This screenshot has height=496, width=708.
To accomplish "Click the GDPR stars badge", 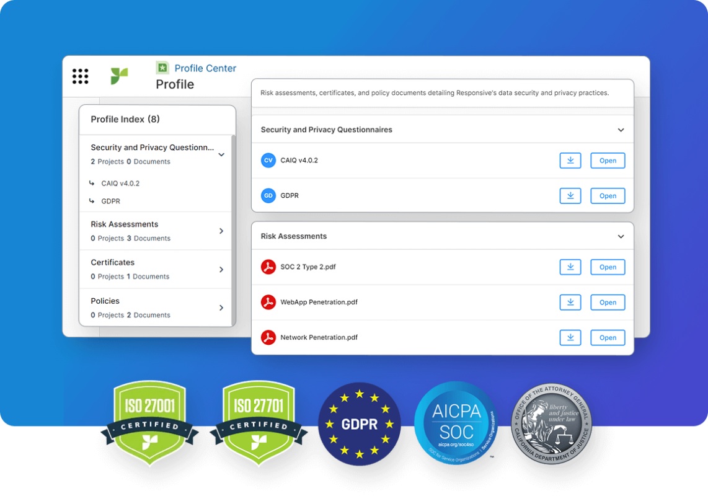I will click(x=360, y=423).
